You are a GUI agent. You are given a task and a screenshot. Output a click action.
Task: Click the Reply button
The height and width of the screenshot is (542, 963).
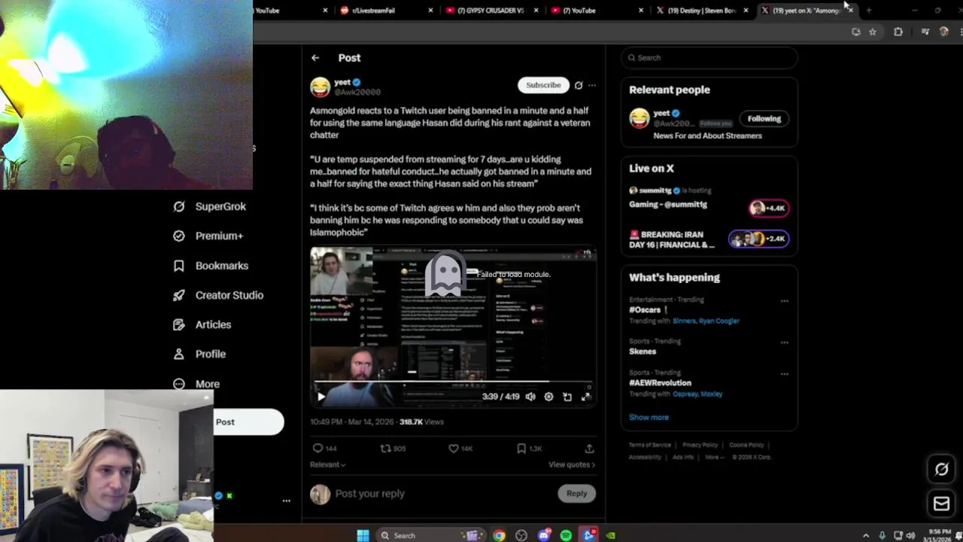(x=576, y=493)
